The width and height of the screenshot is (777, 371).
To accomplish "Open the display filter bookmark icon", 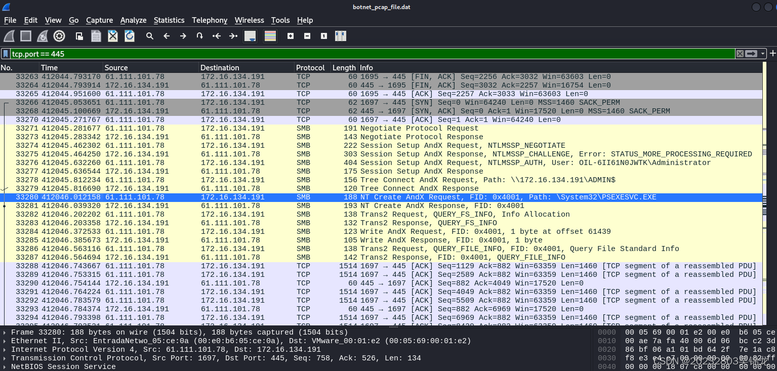I will tap(6, 54).
